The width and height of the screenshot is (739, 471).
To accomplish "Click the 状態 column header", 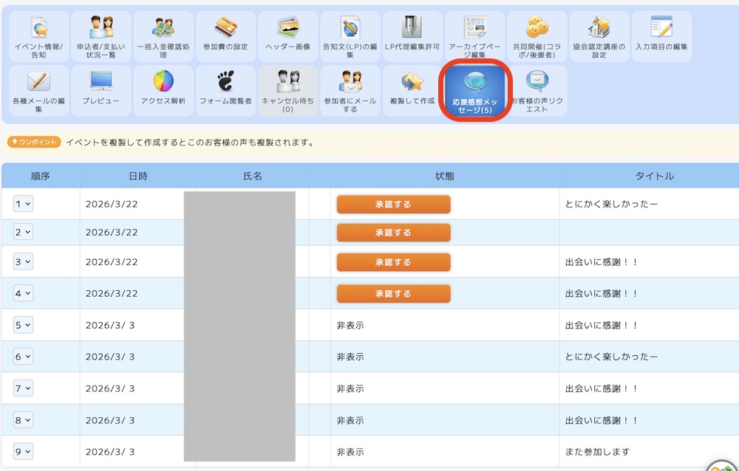I will [444, 176].
